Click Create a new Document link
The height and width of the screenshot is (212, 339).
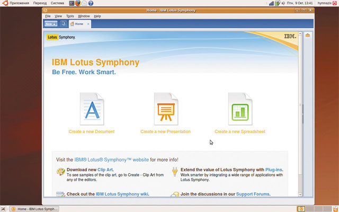point(92,131)
